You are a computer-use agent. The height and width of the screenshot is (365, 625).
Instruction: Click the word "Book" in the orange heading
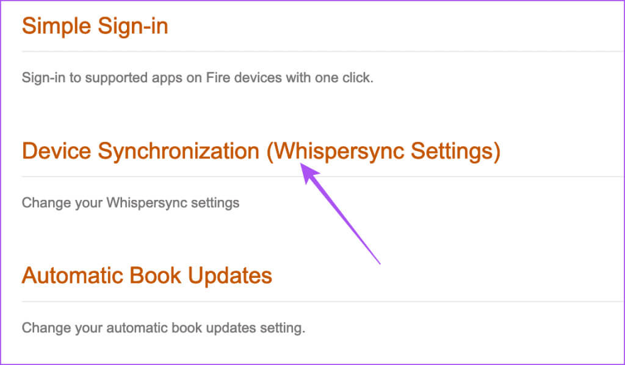pyautogui.click(x=156, y=275)
